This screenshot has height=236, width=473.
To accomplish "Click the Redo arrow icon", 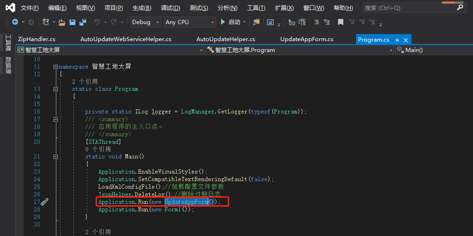I will point(114,22).
